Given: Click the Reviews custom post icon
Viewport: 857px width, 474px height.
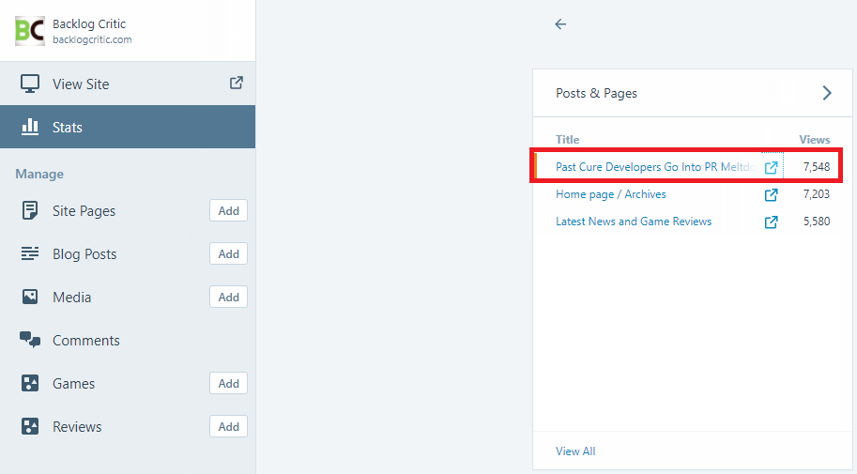Looking at the screenshot, I should click(29, 426).
